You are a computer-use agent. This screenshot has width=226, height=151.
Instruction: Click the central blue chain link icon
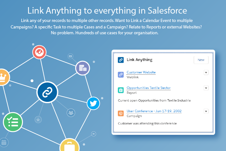pyautogui.click(x=47, y=92)
